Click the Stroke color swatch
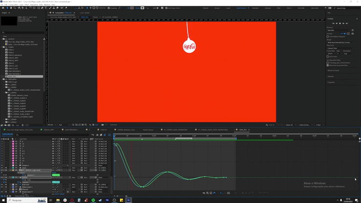Viewport: 361px width, 203px height. (x=142, y=8)
